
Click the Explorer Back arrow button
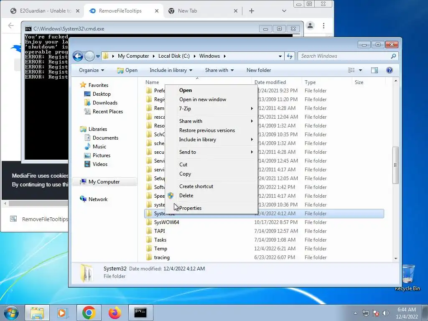coord(78,56)
